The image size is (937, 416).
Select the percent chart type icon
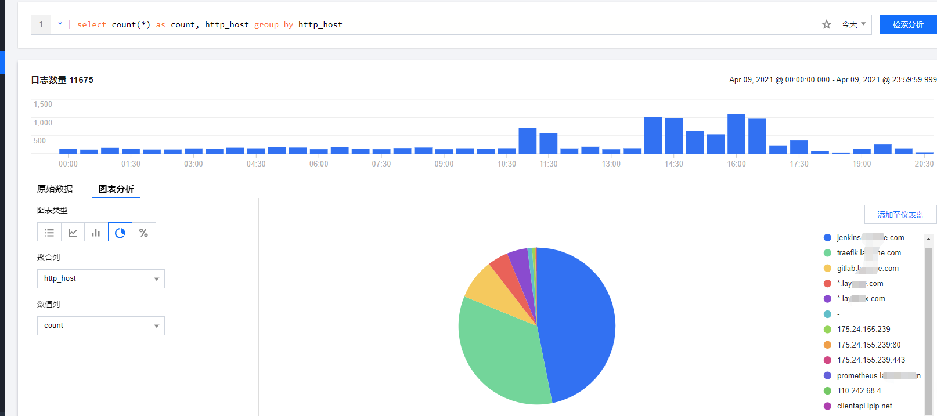pyautogui.click(x=144, y=232)
